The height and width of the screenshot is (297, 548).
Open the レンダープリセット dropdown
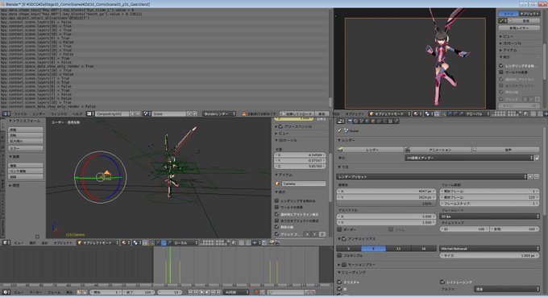432,176
